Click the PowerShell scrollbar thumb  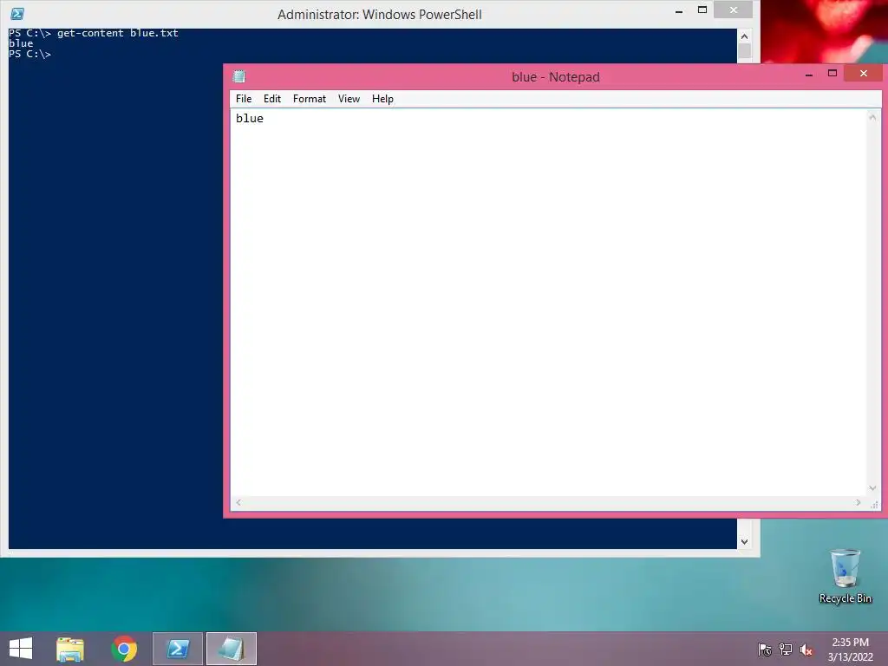pos(744,50)
